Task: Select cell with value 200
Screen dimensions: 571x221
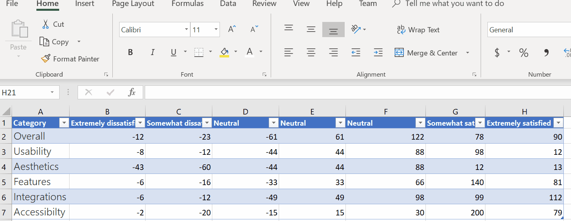Action: point(455,212)
